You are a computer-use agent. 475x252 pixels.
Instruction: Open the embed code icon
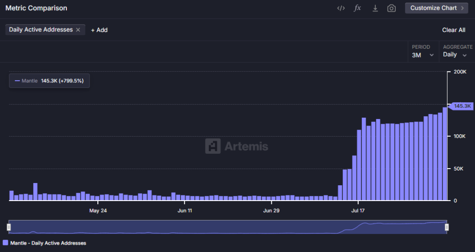click(x=341, y=8)
